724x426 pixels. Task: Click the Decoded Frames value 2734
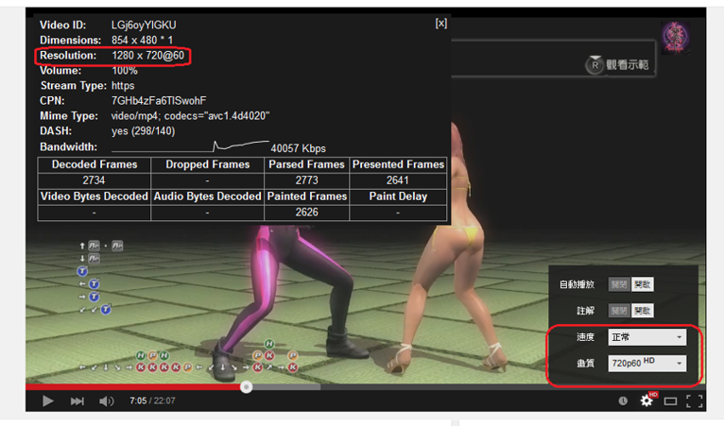[94, 180]
